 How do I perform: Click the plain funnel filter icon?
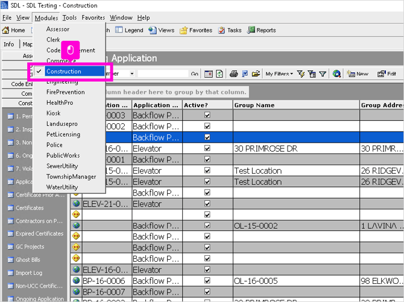(x=323, y=74)
